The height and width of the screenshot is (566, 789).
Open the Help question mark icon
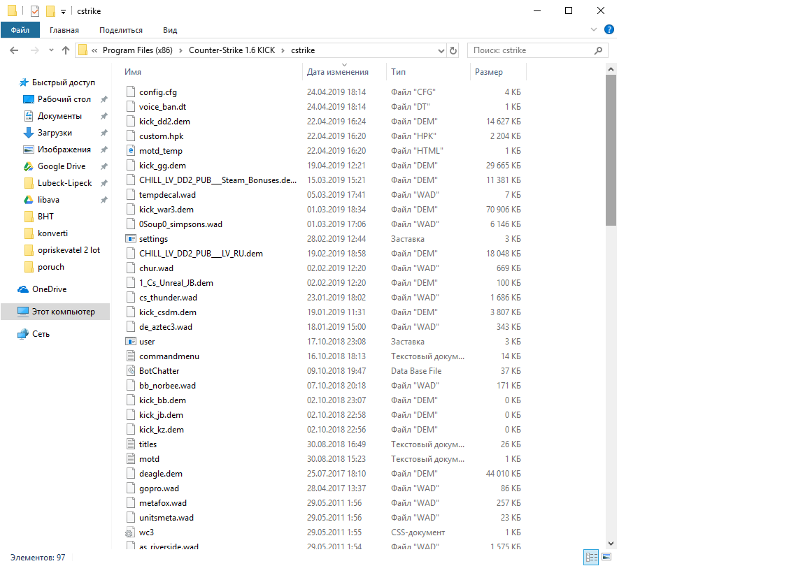coord(609,29)
